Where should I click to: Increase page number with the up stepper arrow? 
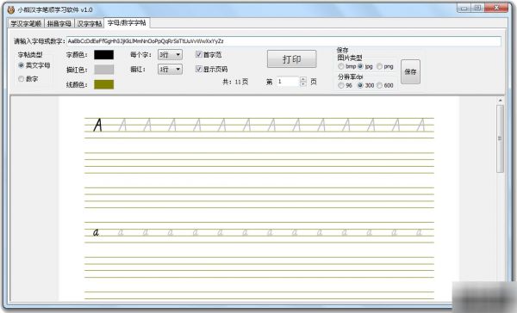click(x=303, y=79)
